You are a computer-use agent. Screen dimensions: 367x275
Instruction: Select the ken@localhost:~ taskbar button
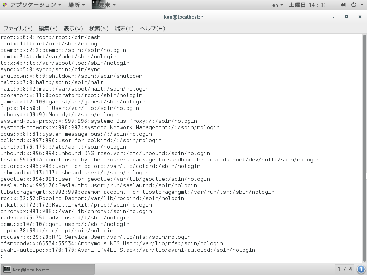point(48,269)
